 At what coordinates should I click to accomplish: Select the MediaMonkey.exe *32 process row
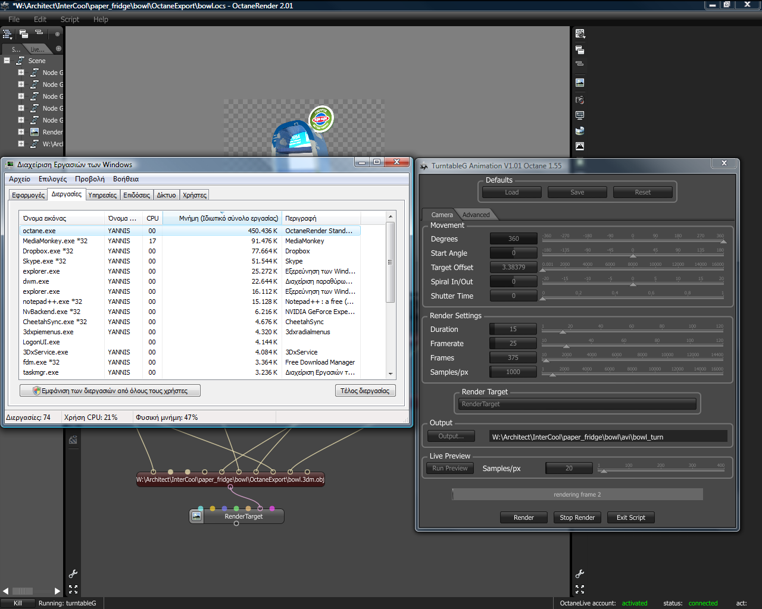click(190, 241)
